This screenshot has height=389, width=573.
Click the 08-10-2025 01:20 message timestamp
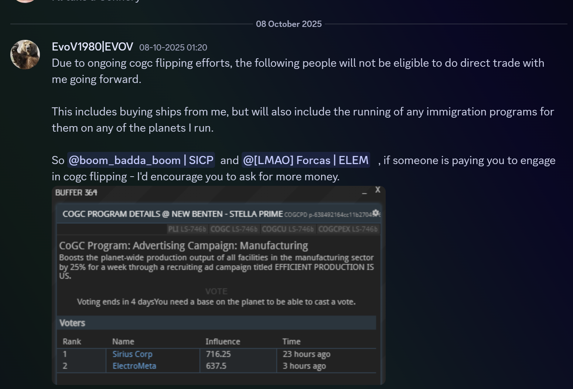click(173, 48)
